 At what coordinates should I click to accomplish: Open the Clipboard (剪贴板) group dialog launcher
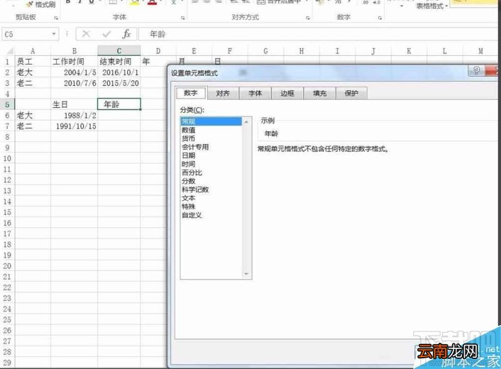point(56,18)
